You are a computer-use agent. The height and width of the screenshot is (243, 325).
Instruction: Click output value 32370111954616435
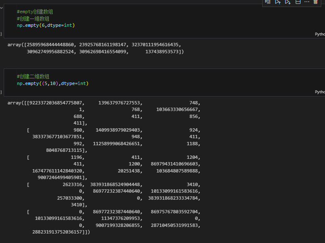[x=155, y=45]
